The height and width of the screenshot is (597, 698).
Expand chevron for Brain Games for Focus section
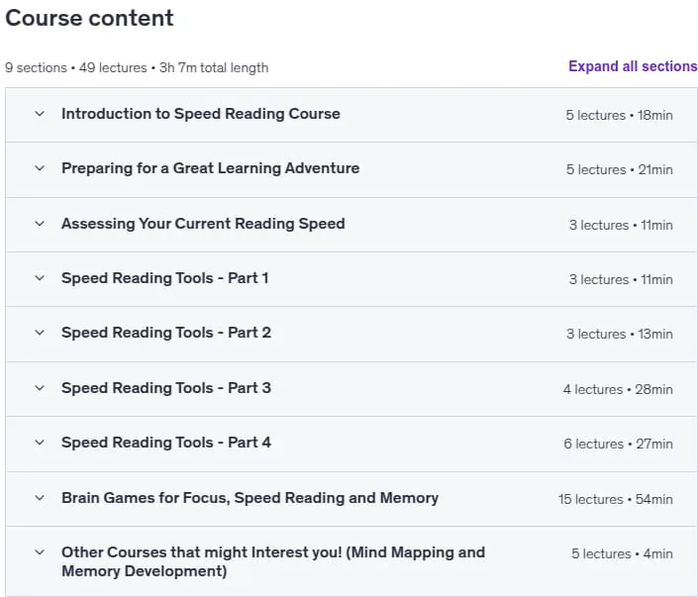pos(40,498)
